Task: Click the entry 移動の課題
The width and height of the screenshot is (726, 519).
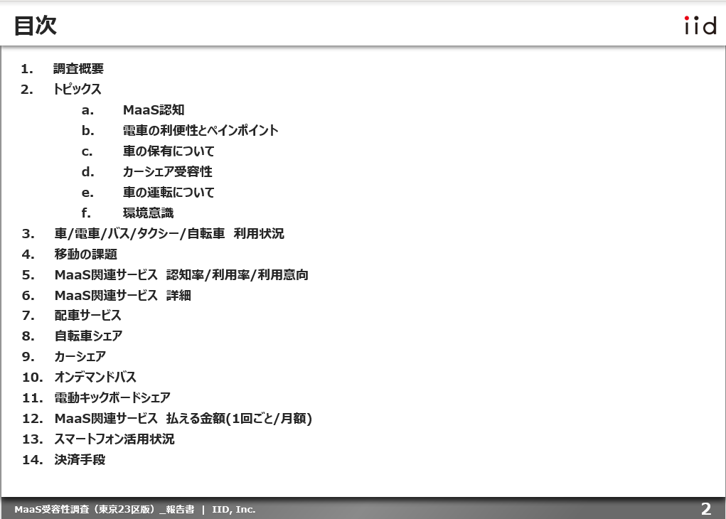Action: click(85, 255)
